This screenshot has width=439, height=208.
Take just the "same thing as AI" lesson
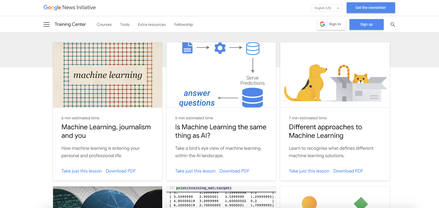tap(195, 171)
